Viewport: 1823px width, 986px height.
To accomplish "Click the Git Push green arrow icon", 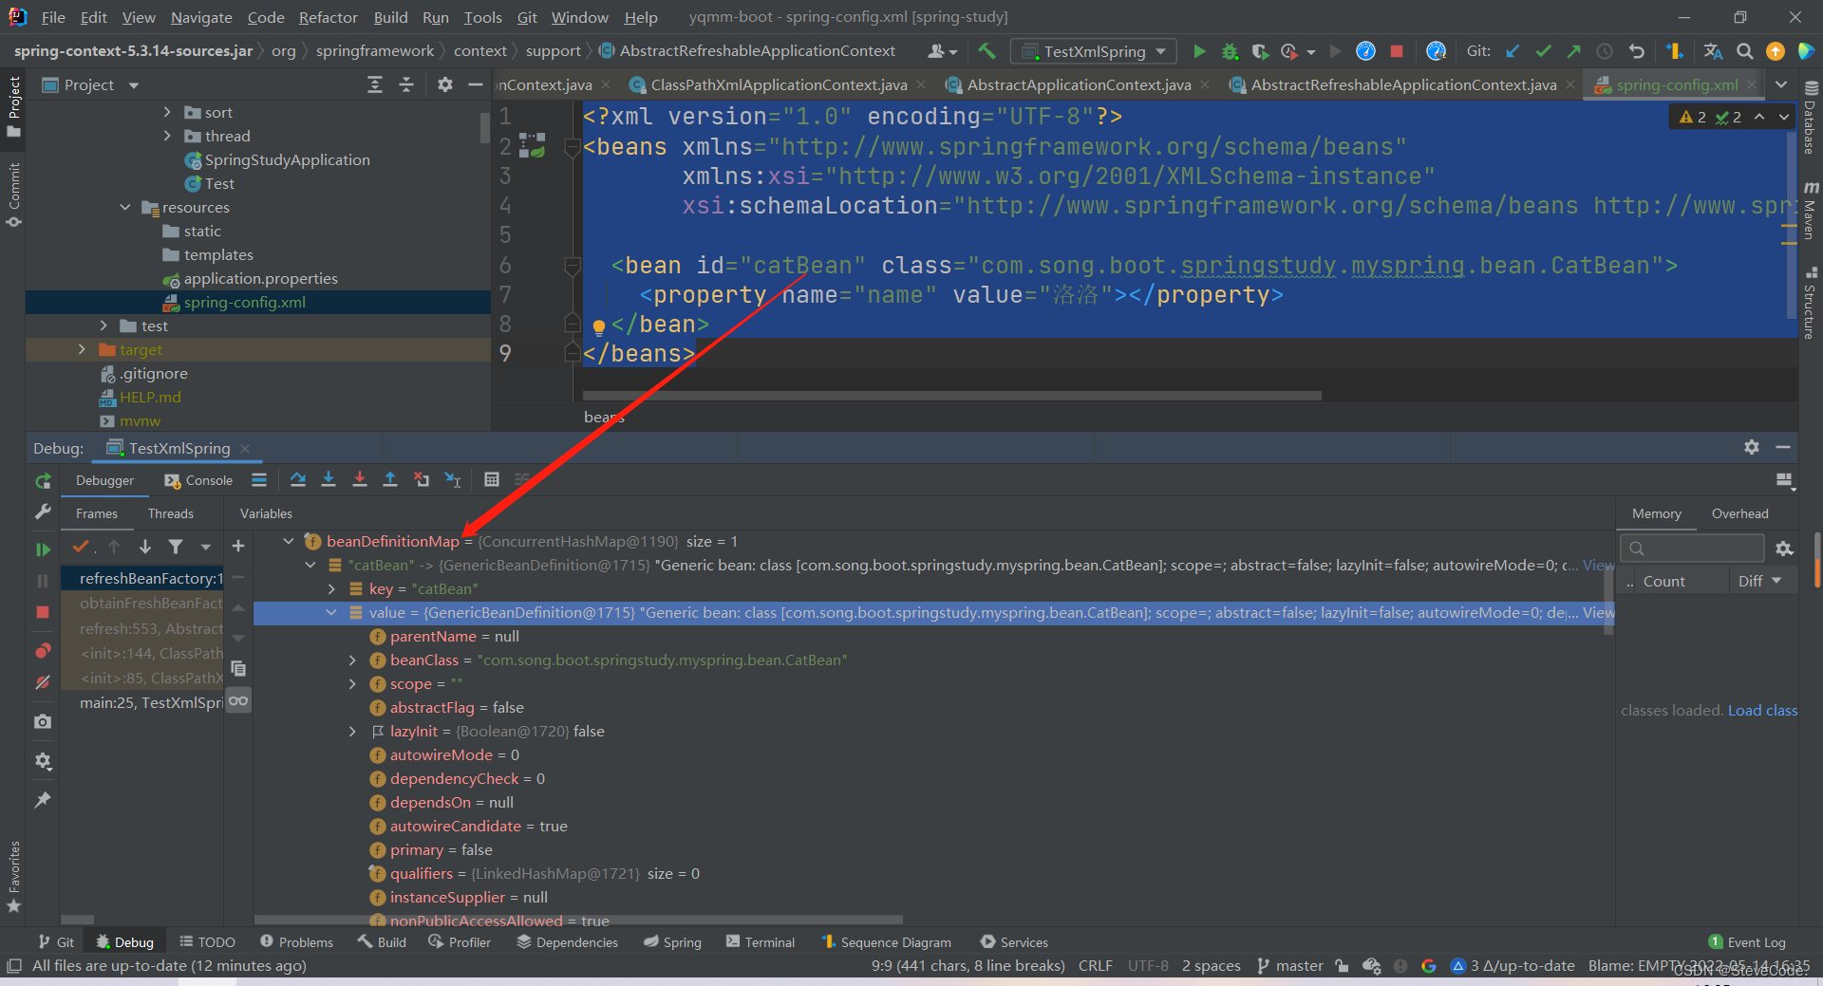I will point(1573,51).
